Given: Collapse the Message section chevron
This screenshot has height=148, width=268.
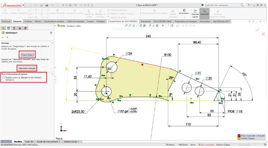Looking at the screenshot, I should click(52, 43).
